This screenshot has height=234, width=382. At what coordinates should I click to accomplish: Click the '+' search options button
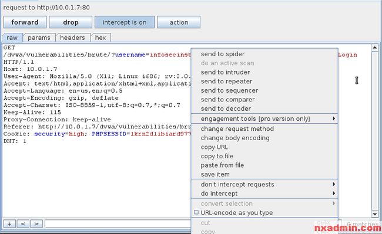tap(9, 224)
